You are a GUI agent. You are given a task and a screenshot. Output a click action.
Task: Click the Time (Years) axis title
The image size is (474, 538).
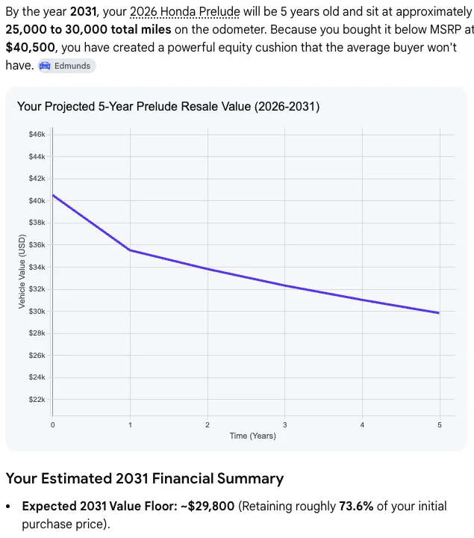[252, 436]
